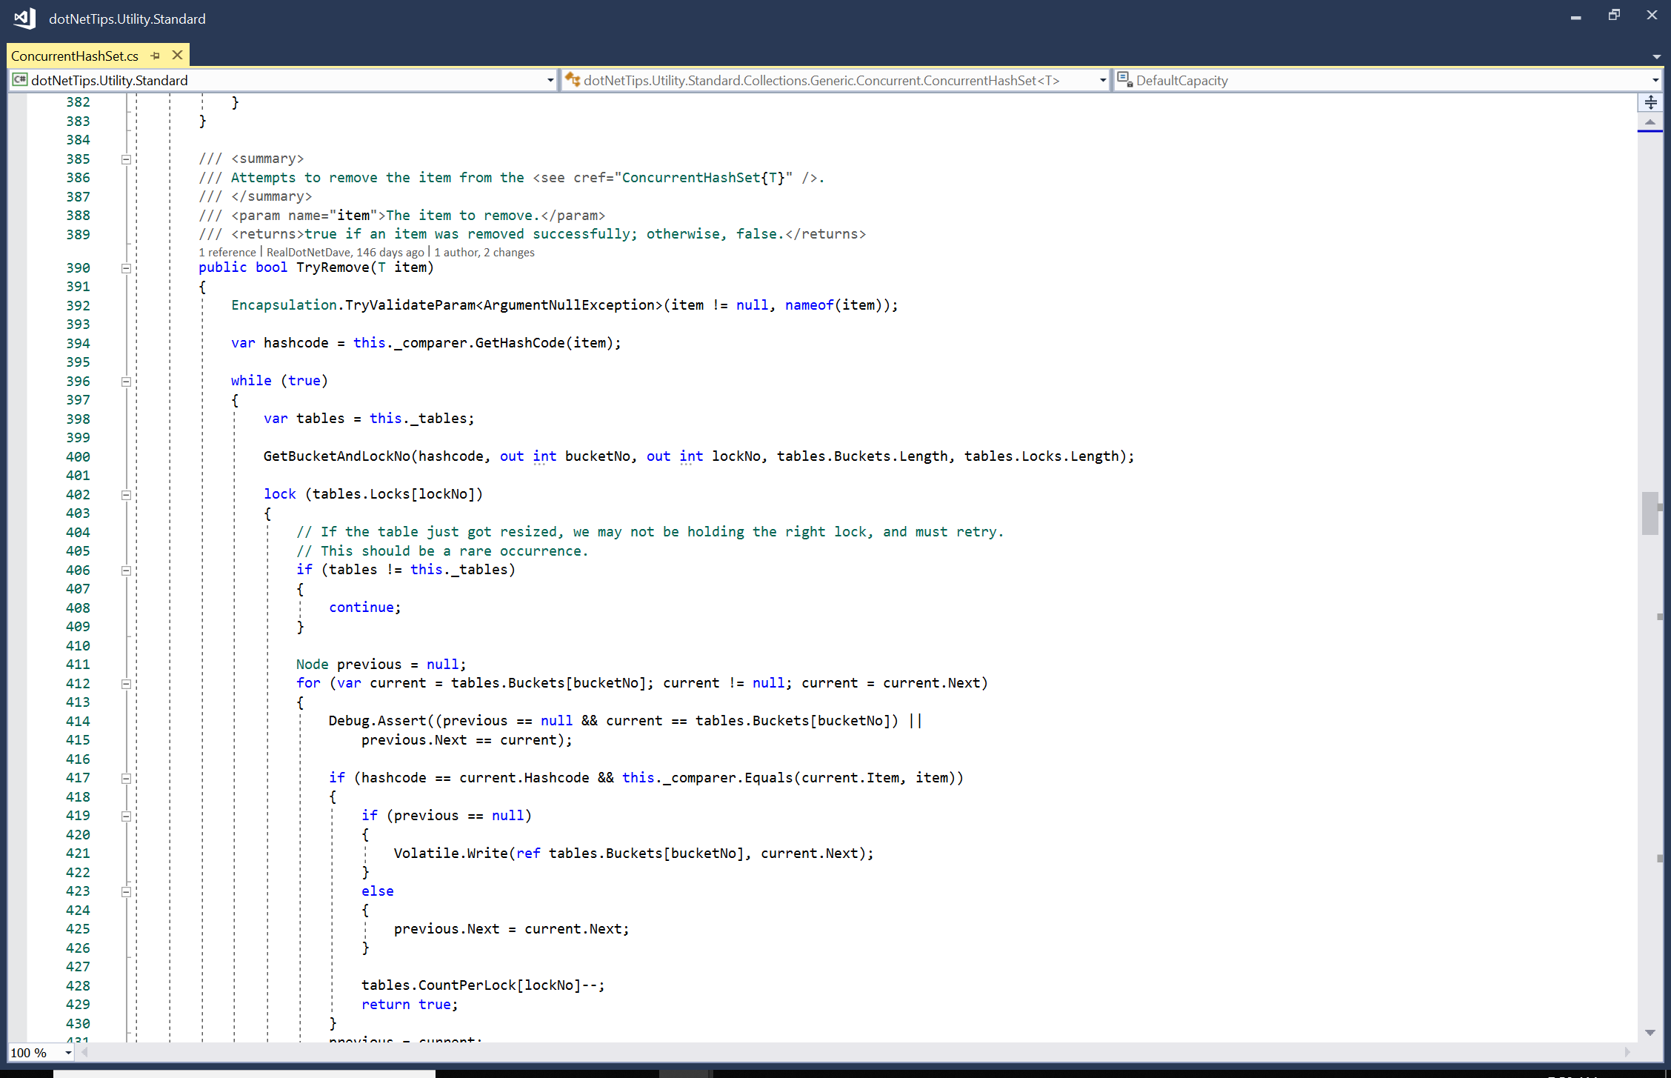Open the dotNetTips.Utility.Standard project dropdown
The height and width of the screenshot is (1078, 1671).
pos(550,80)
